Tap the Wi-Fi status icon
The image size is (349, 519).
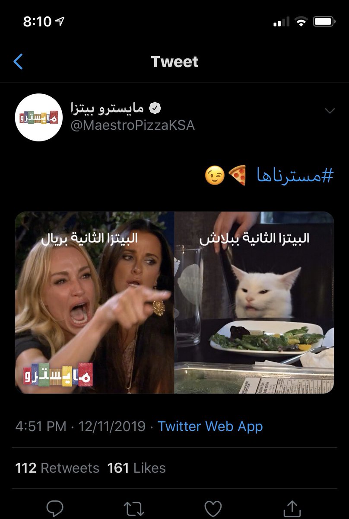coord(300,22)
